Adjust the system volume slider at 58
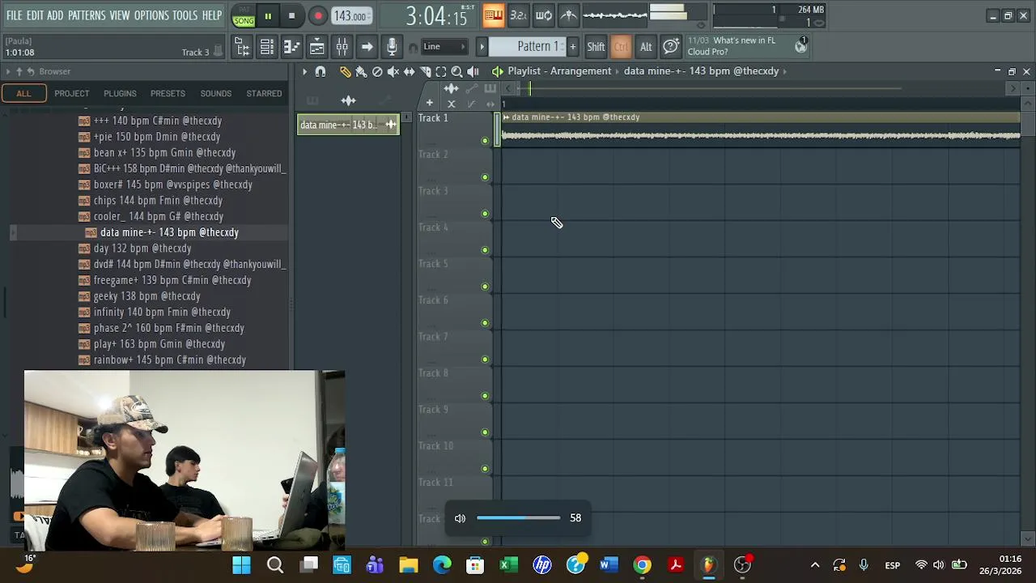The image size is (1036, 583). click(518, 517)
